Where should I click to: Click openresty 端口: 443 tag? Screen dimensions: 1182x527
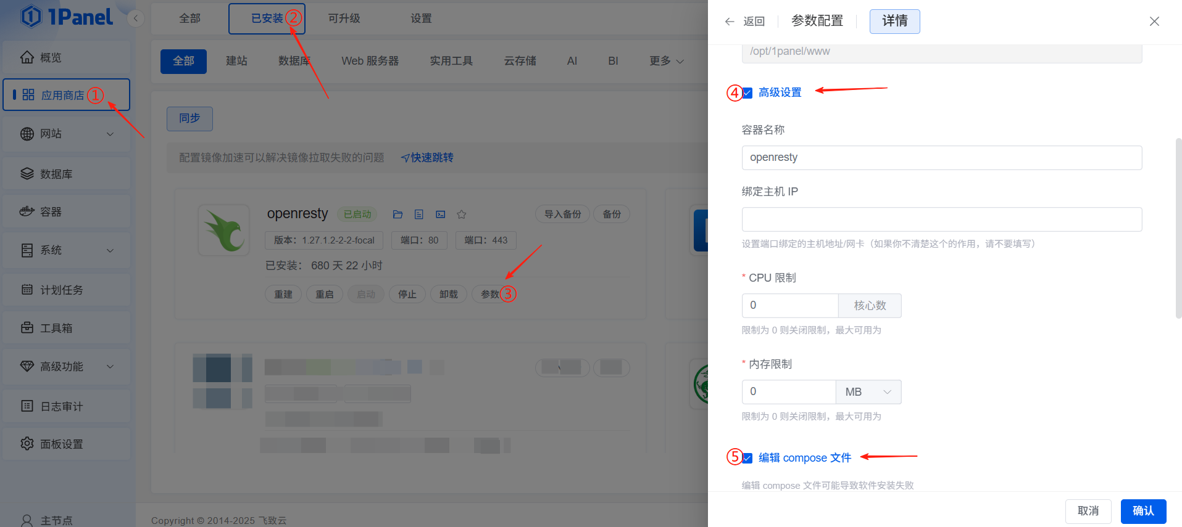[486, 240]
